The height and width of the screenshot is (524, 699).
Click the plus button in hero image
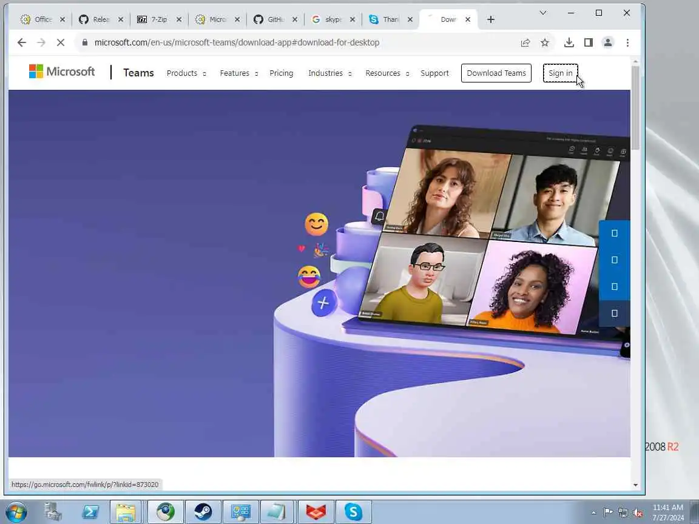tap(323, 303)
